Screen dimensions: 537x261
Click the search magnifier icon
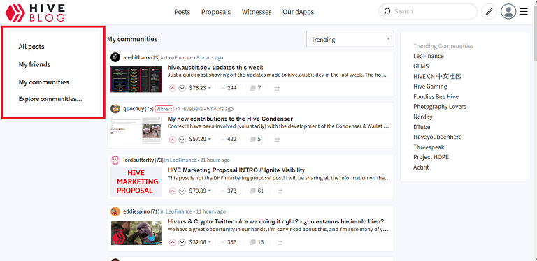click(387, 11)
